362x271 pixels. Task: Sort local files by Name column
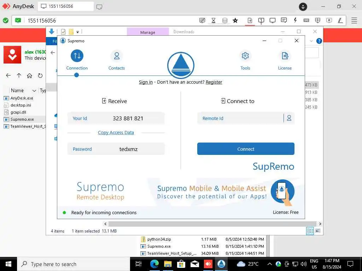(x=17, y=91)
